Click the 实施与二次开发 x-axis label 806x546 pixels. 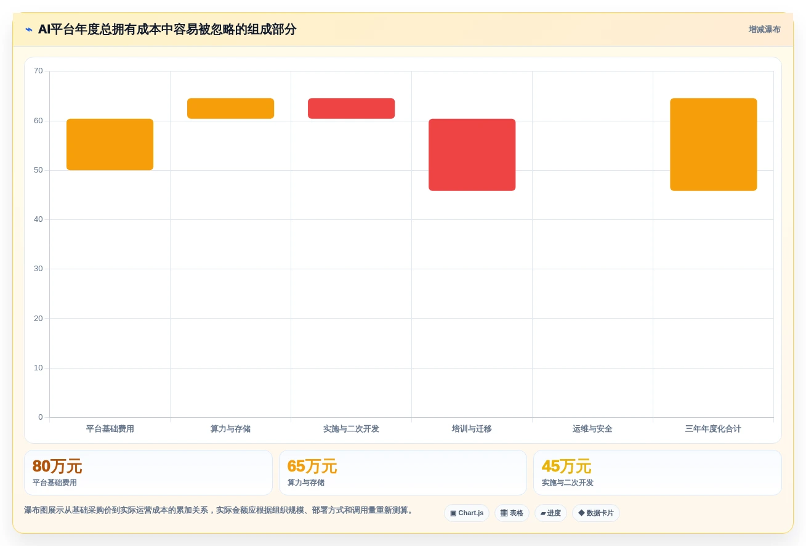point(351,429)
